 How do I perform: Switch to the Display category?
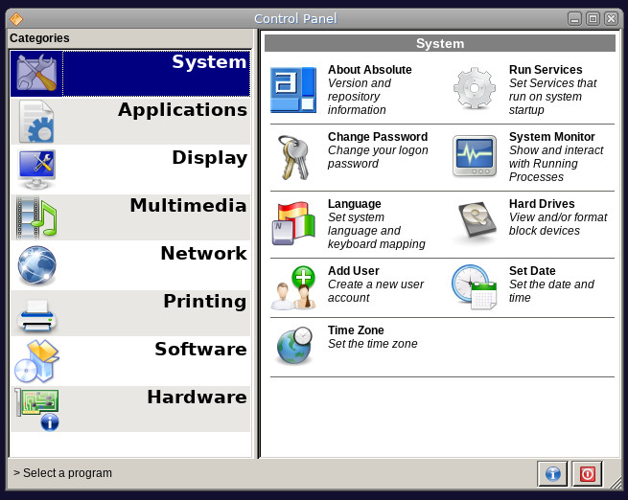point(130,170)
